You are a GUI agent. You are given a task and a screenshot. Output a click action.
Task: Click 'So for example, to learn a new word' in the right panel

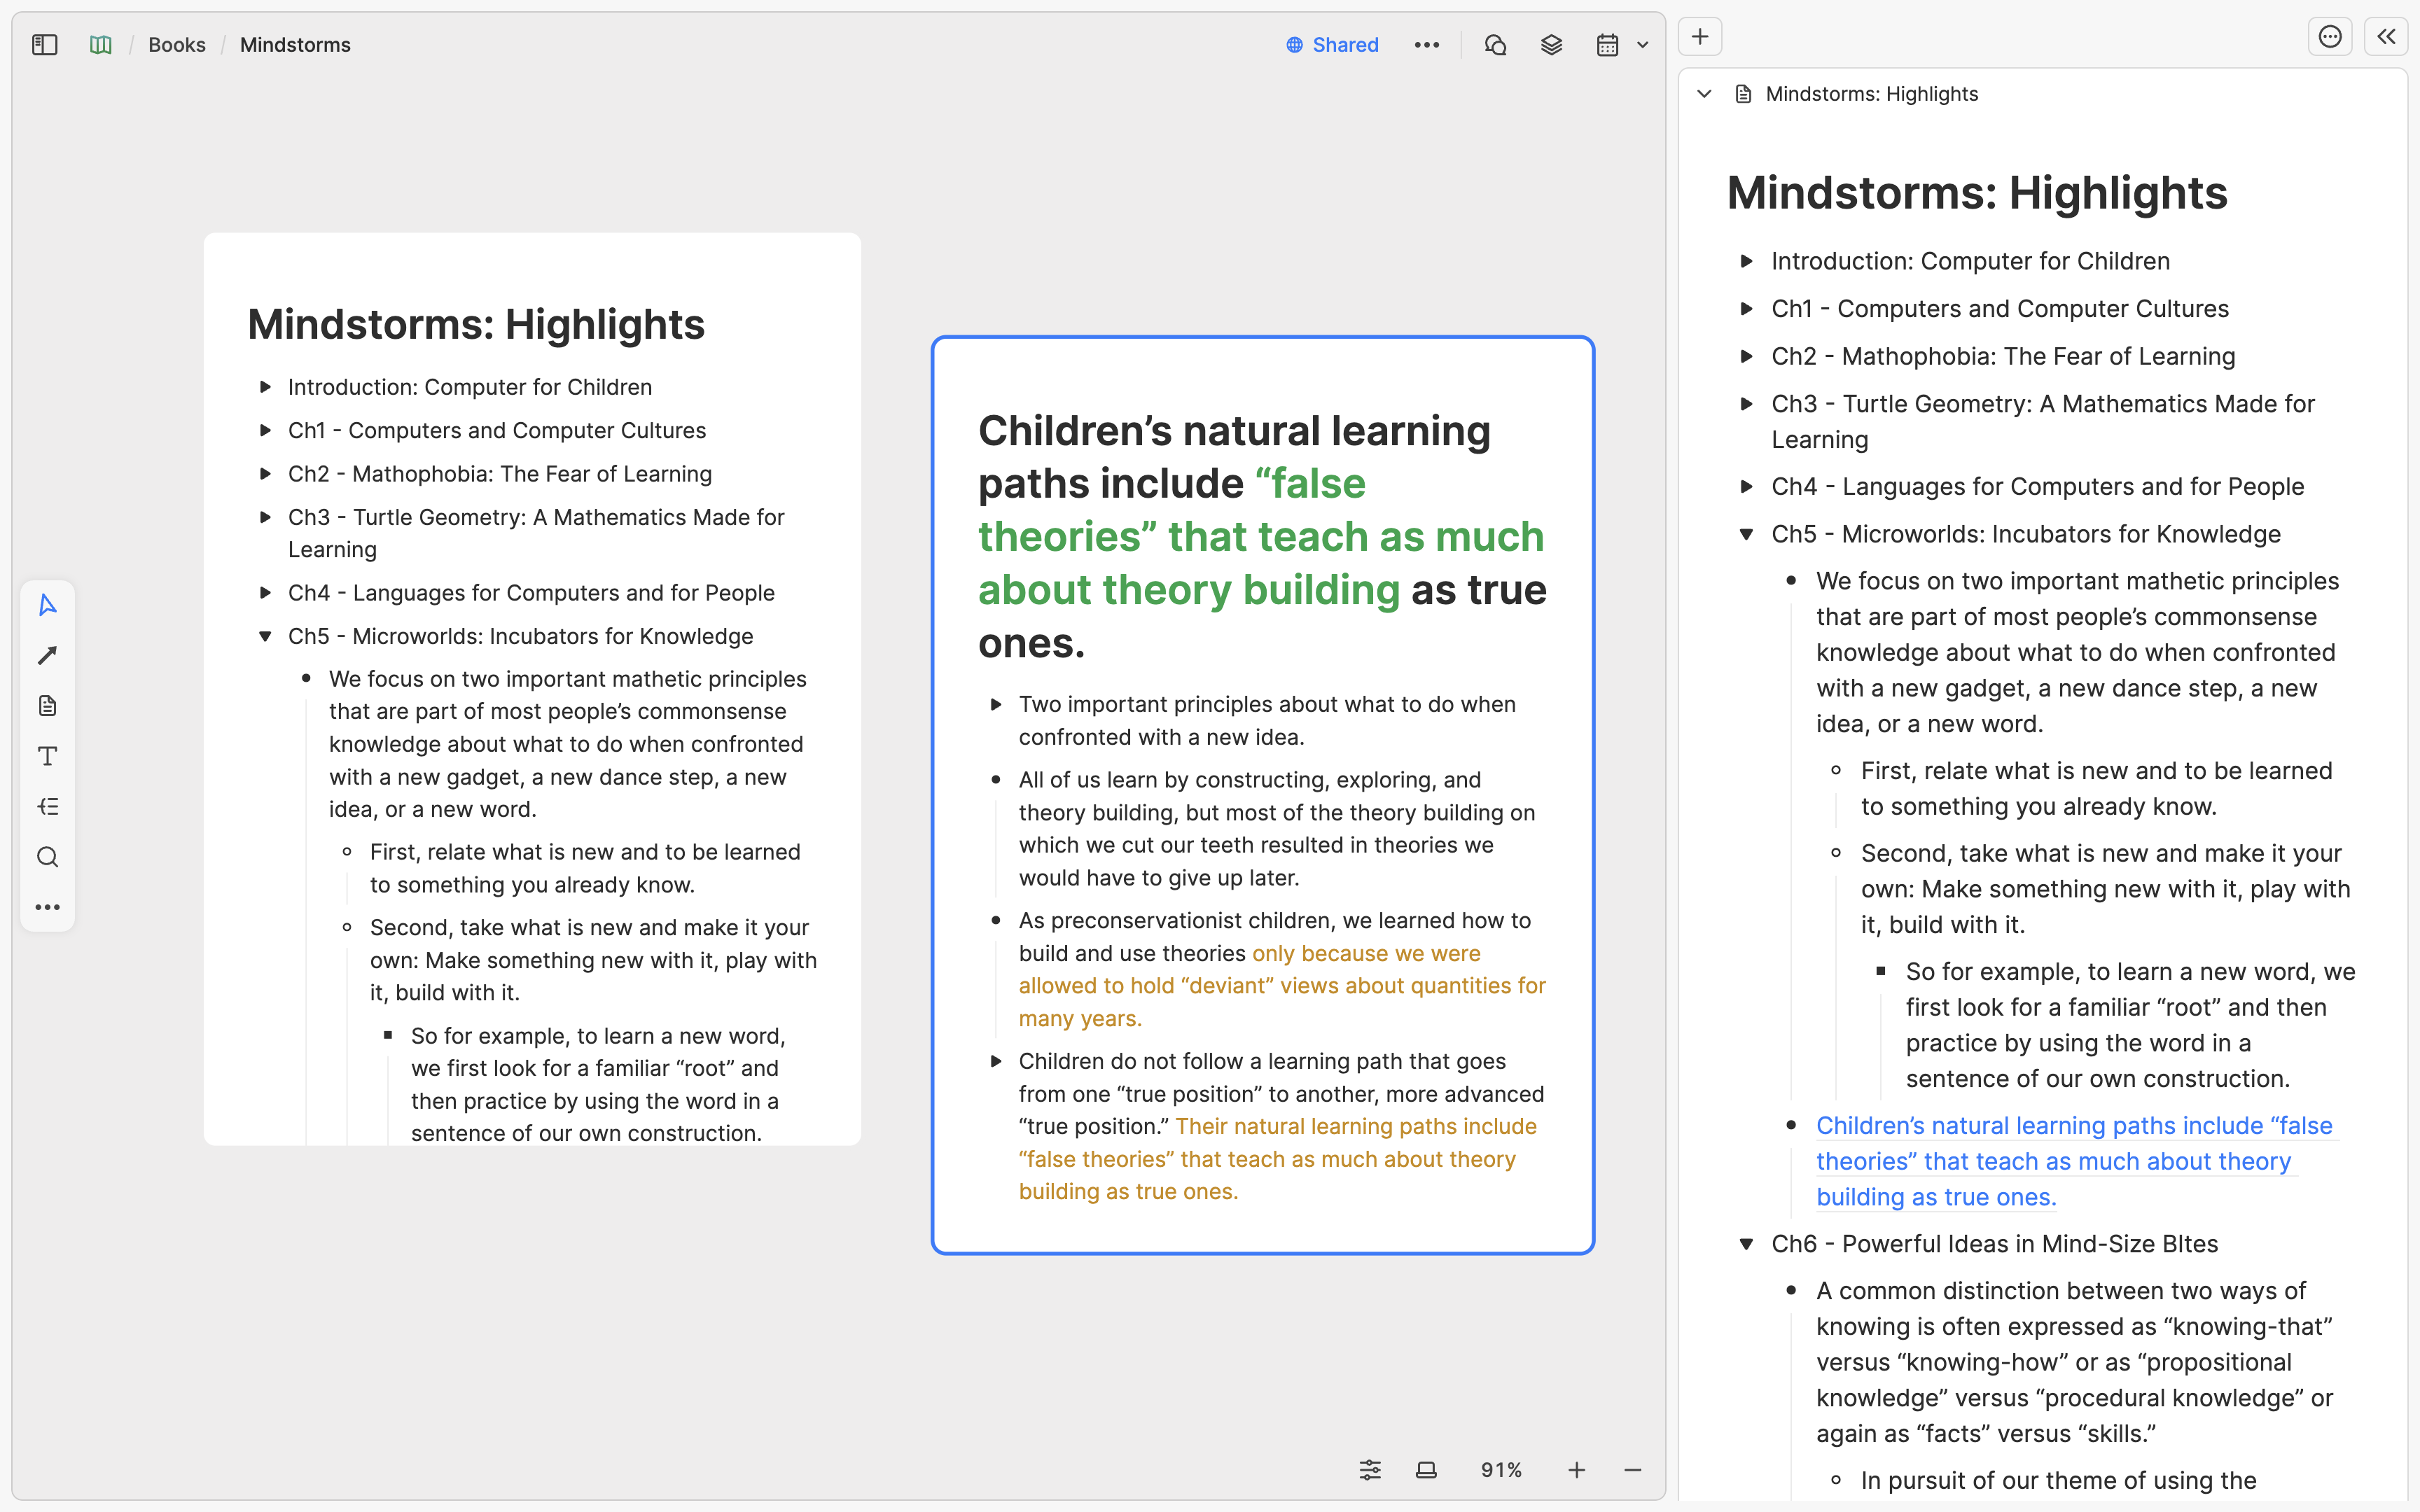click(x=2130, y=1025)
